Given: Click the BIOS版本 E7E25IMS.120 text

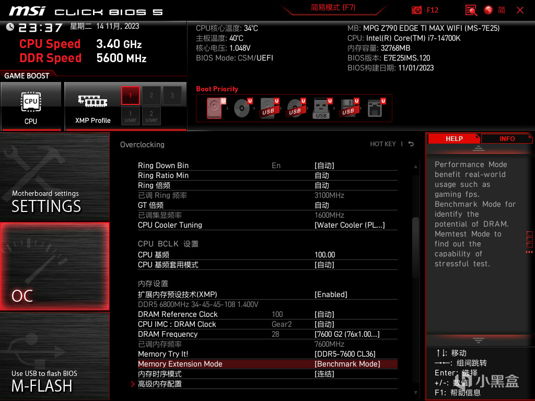Looking at the screenshot, I should click(x=389, y=58).
